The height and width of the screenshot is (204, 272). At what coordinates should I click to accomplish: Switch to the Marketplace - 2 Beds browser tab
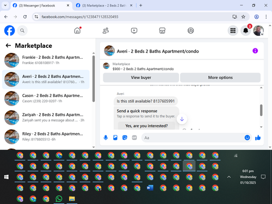point(104,5)
